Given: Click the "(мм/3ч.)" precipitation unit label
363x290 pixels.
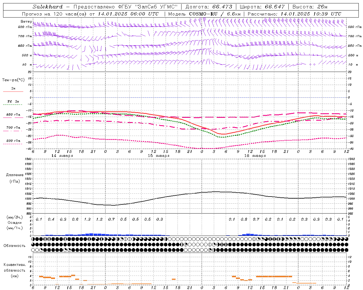Looking at the screenshot, I should point(15,217).
